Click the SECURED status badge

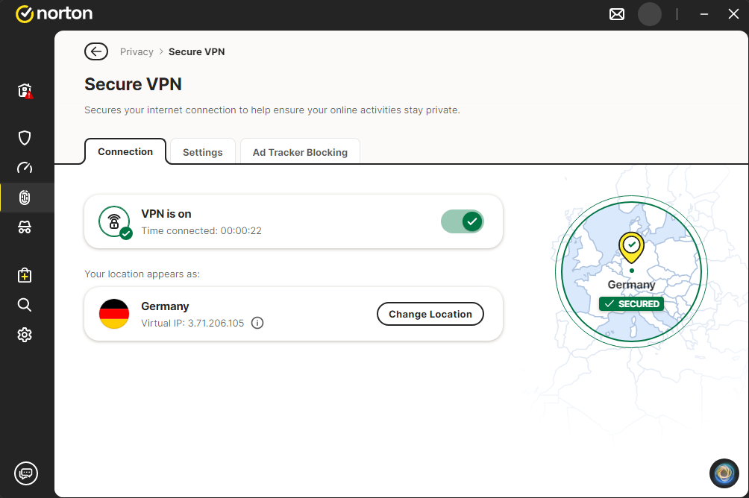pos(631,303)
